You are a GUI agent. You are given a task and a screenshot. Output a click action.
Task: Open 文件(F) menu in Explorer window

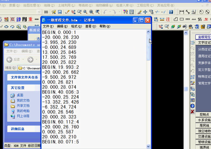tap(12, 51)
